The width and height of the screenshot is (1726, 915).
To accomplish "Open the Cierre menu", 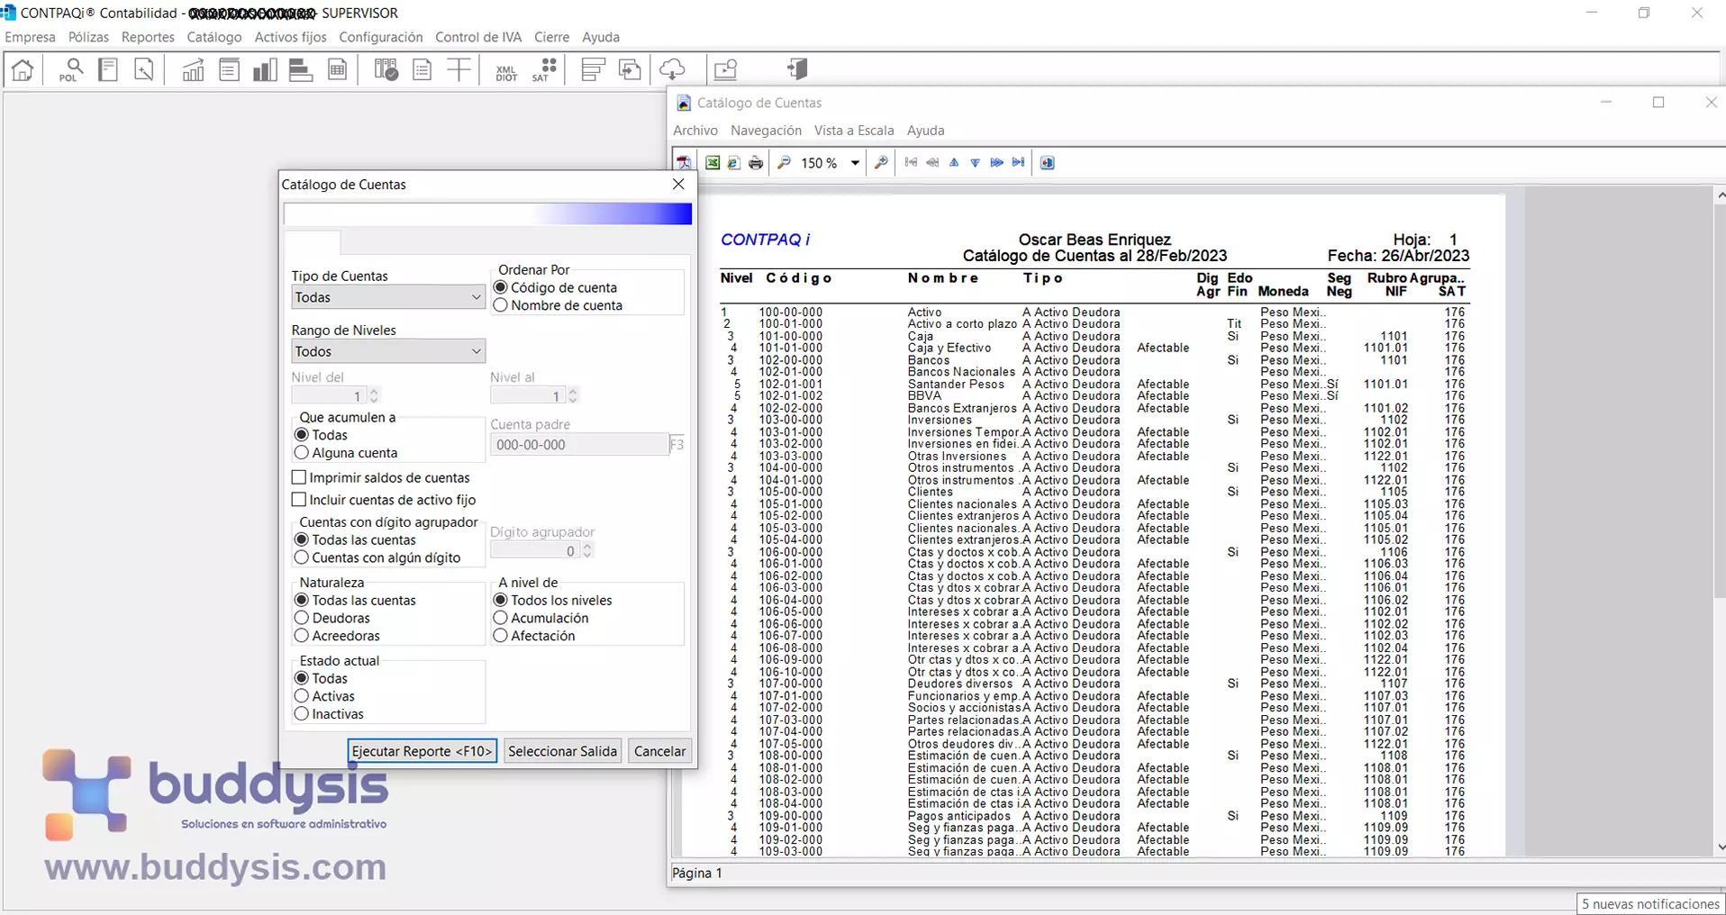I will point(551,37).
